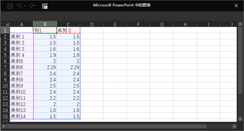
Task: Select row 1 header
Action: click(x=5, y=30)
